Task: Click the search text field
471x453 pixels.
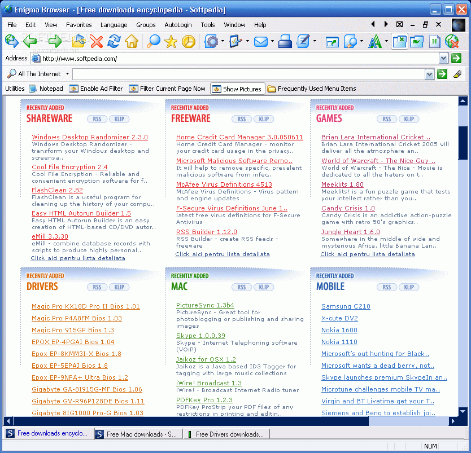Action: 248,74
